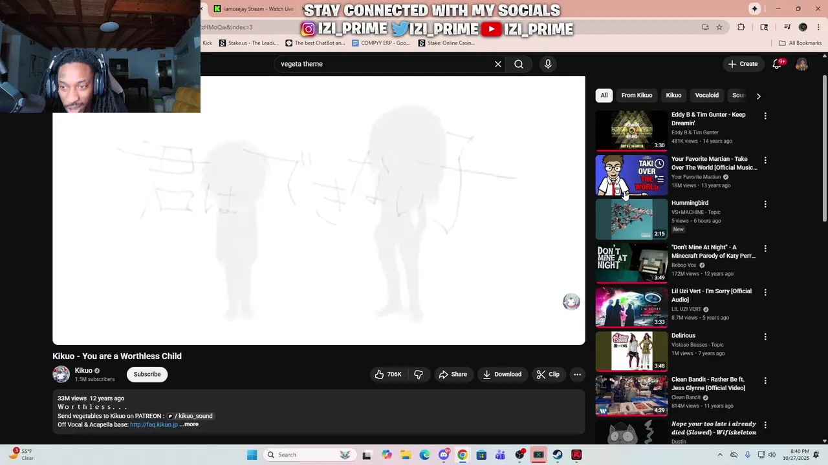Open options menu for Keep Dreamin' video
The width and height of the screenshot is (828, 465).
[x=765, y=116]
